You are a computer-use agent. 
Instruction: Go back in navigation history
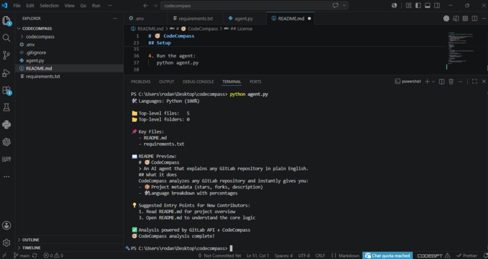coord(145,5)
